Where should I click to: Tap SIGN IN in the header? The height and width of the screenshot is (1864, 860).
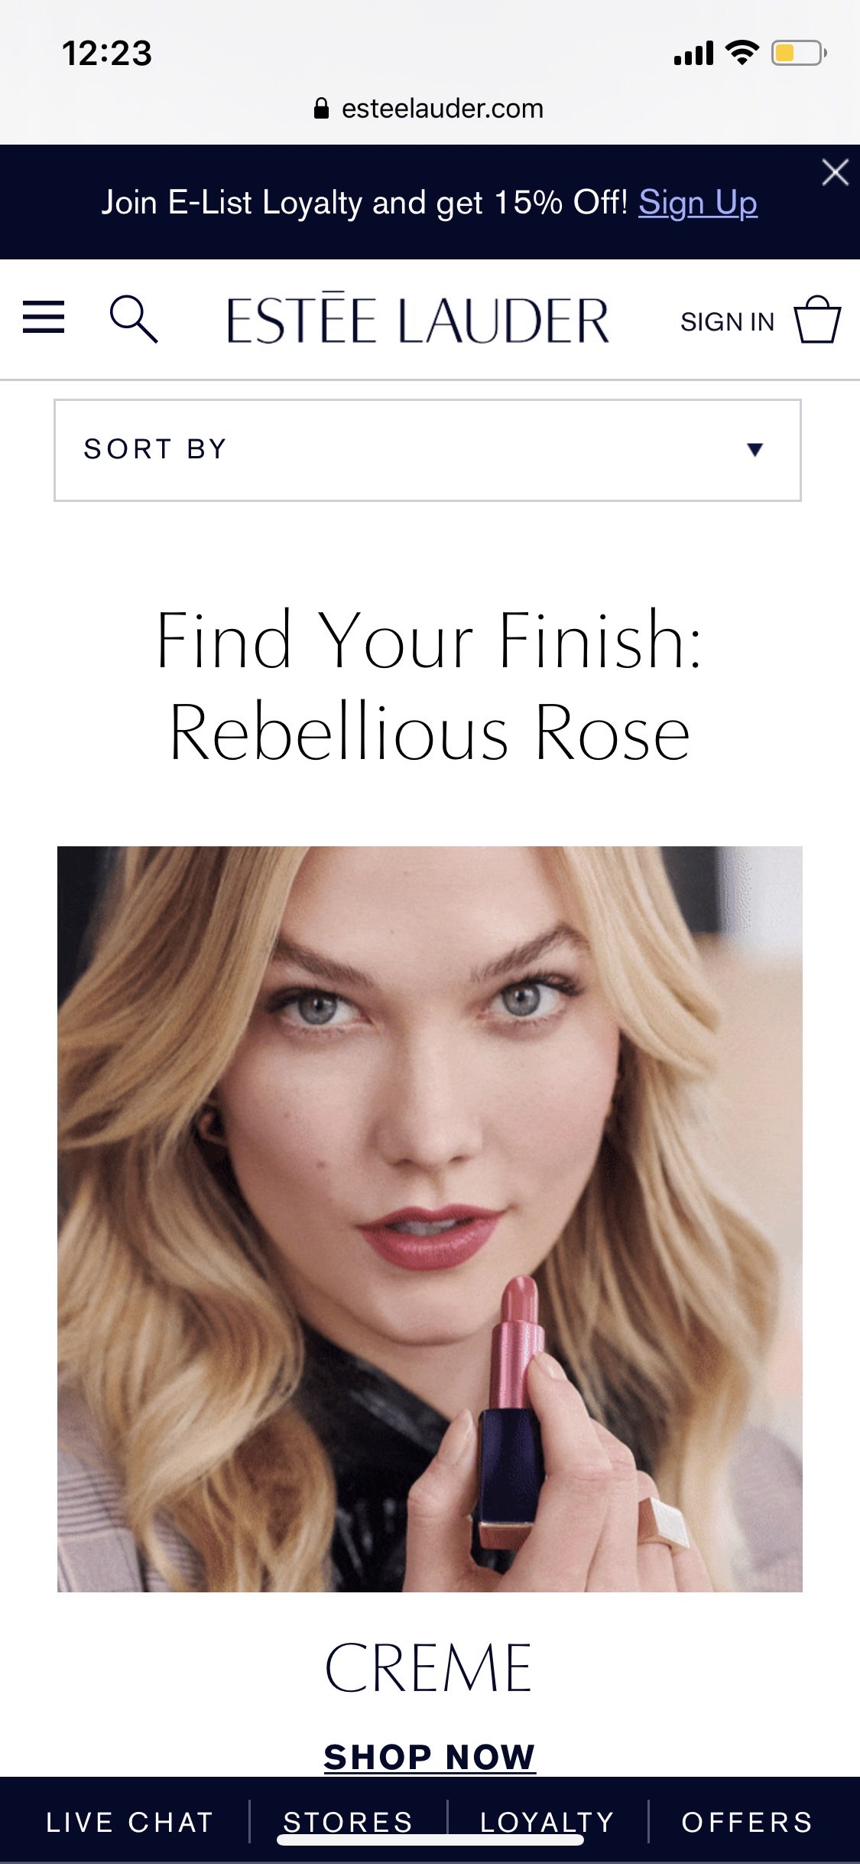[x=727, y=322]
